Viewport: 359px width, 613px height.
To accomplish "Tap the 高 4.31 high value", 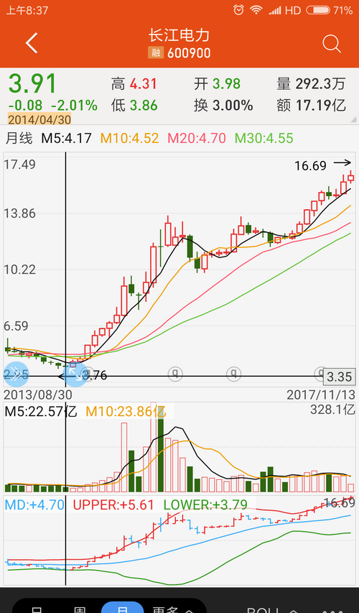I will click(x=134, y=83).
